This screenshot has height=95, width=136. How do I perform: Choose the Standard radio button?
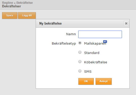[x=80, y=52]
